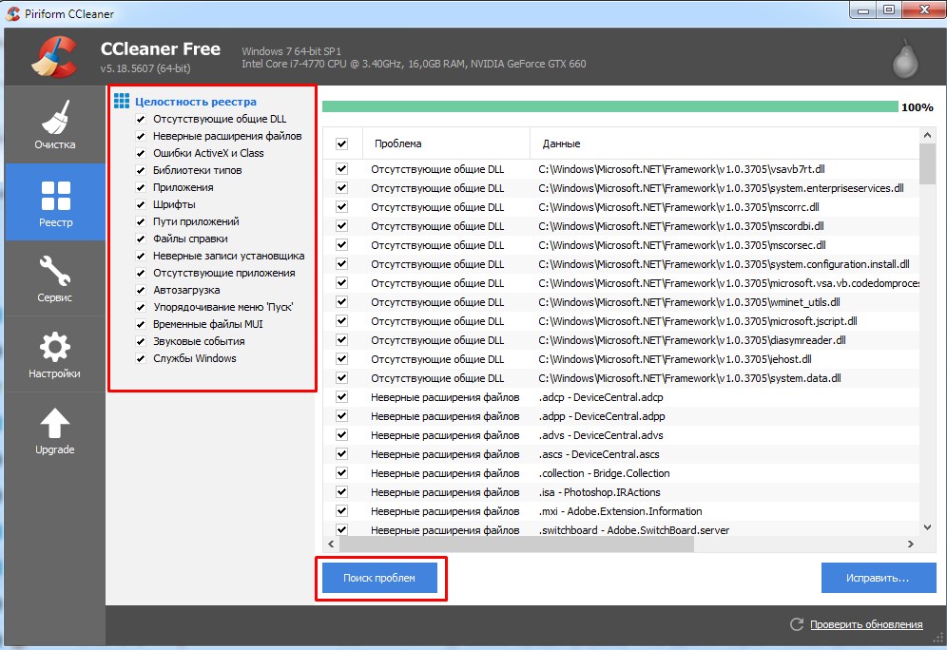Open Сервис tools via the wrench icon
947x650 pixels.
pyautogui.click(x=55, y=271)
